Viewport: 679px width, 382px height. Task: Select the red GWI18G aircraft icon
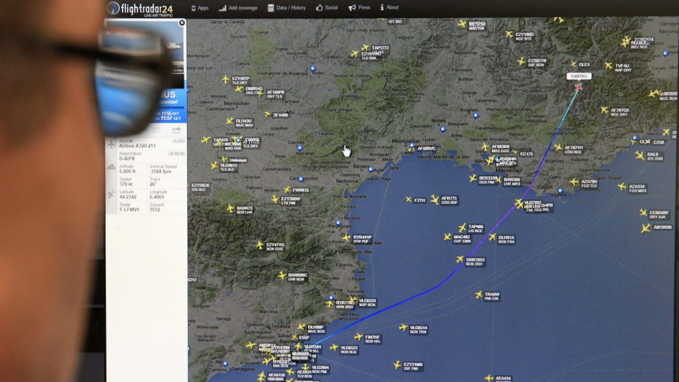tap(579, 87)
